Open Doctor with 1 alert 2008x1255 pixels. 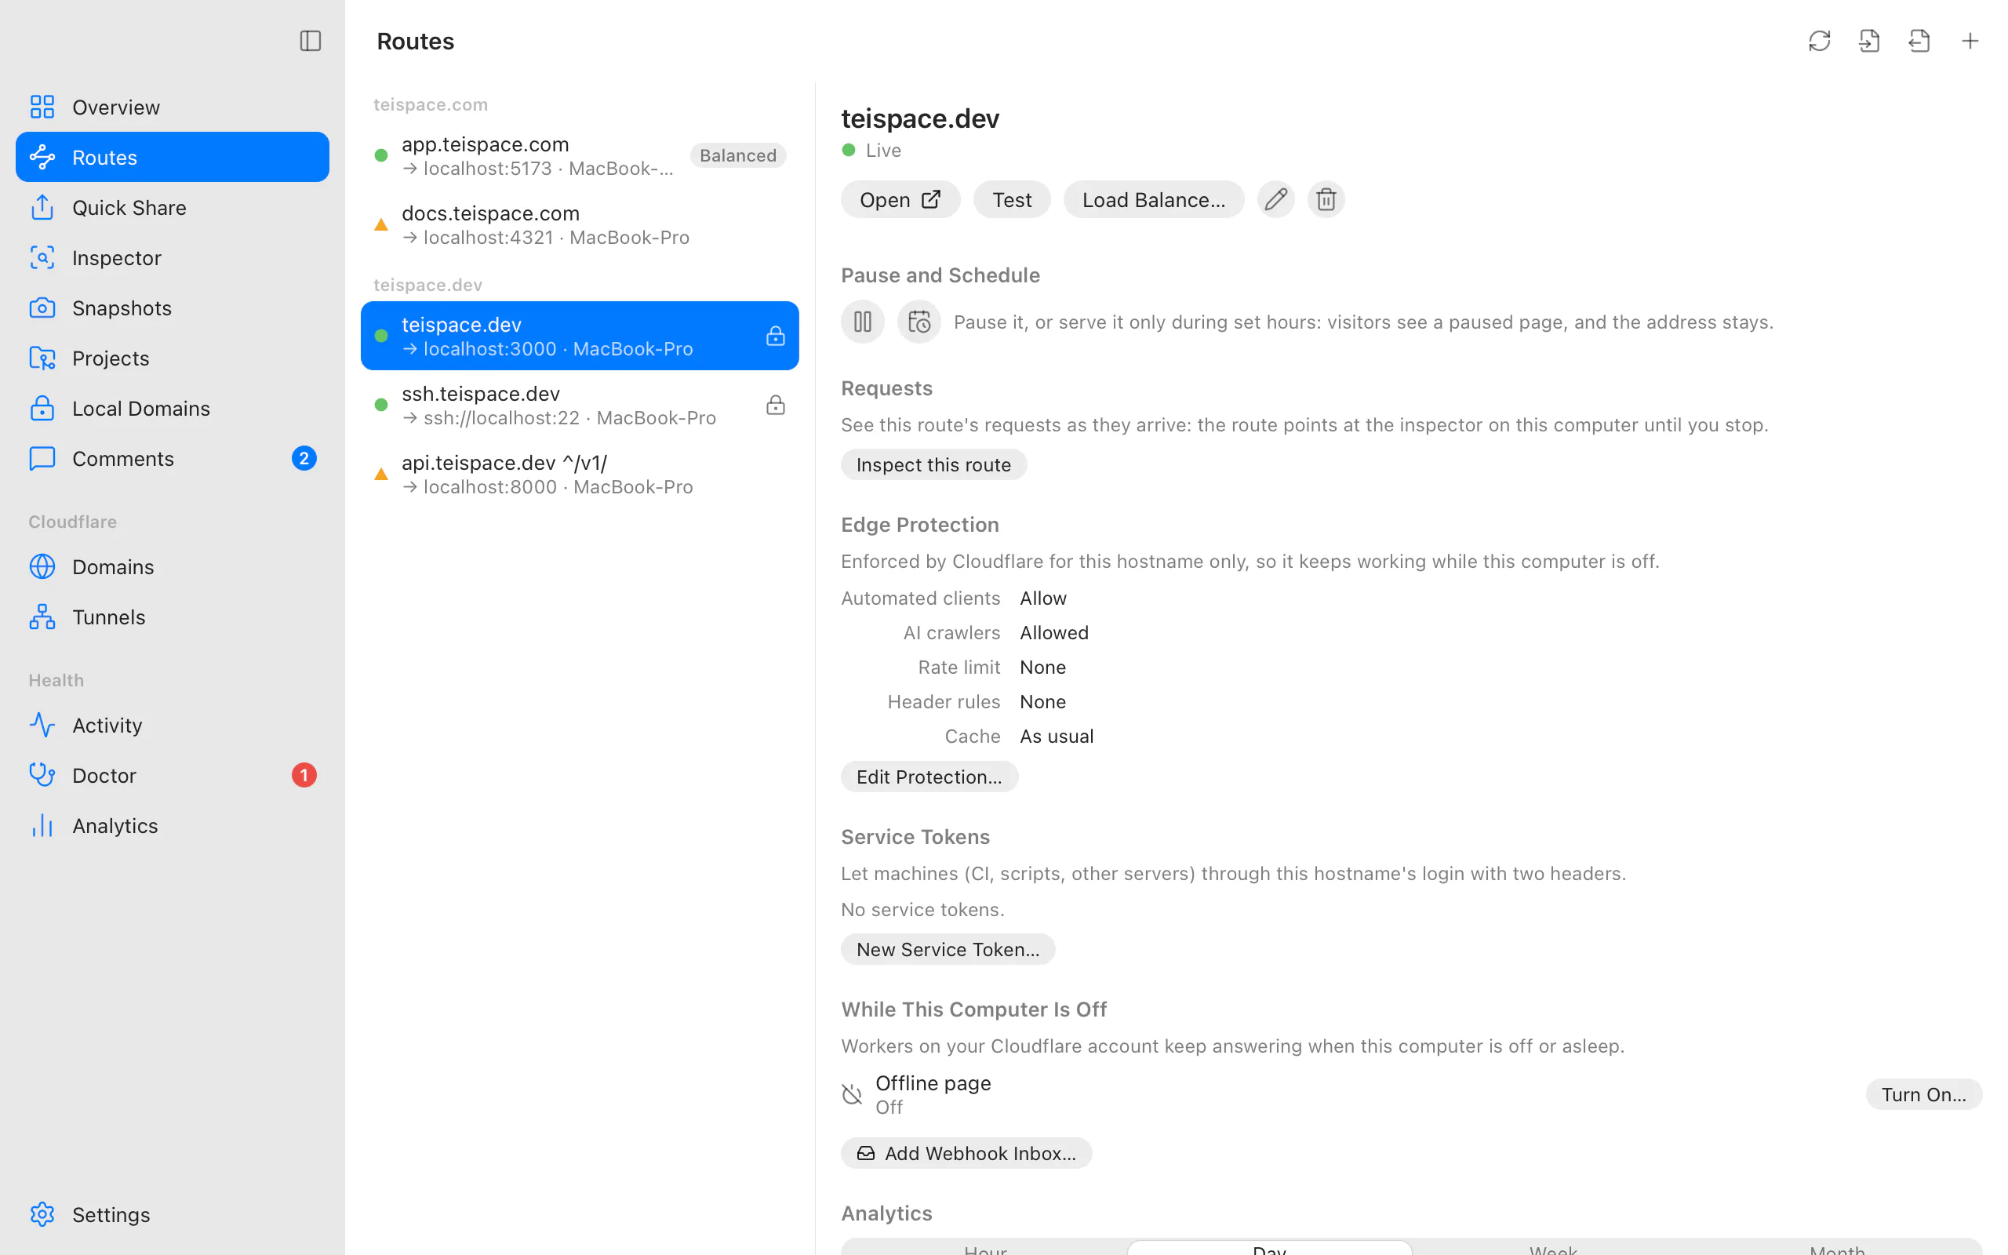pyautogui.click(x=173, y=775)
